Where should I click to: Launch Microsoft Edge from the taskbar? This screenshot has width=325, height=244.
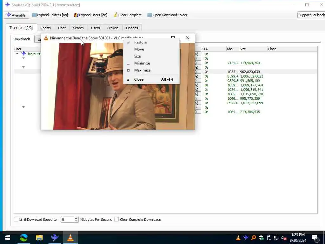coord(23,238)
